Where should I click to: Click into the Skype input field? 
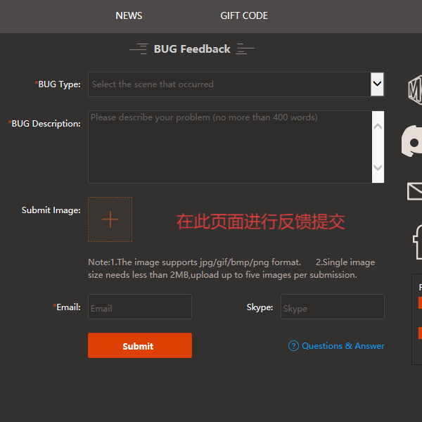332,307
